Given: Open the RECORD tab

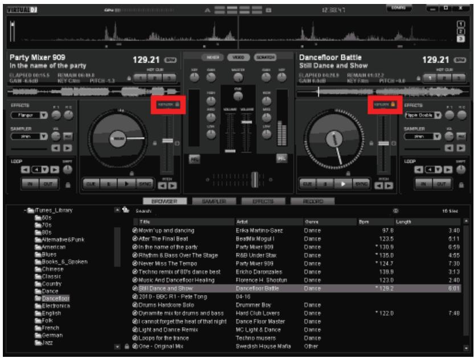Looking at the screenshot, I should (313, 201).
